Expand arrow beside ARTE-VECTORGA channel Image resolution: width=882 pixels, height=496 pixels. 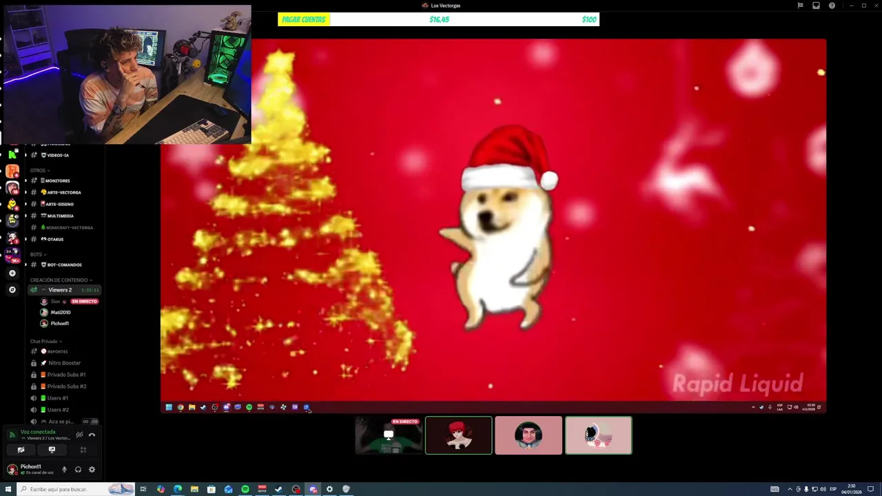[x=25, y=192]
